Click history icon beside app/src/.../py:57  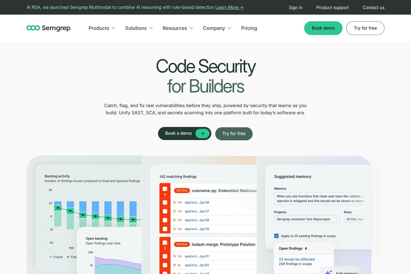[174, 211]
